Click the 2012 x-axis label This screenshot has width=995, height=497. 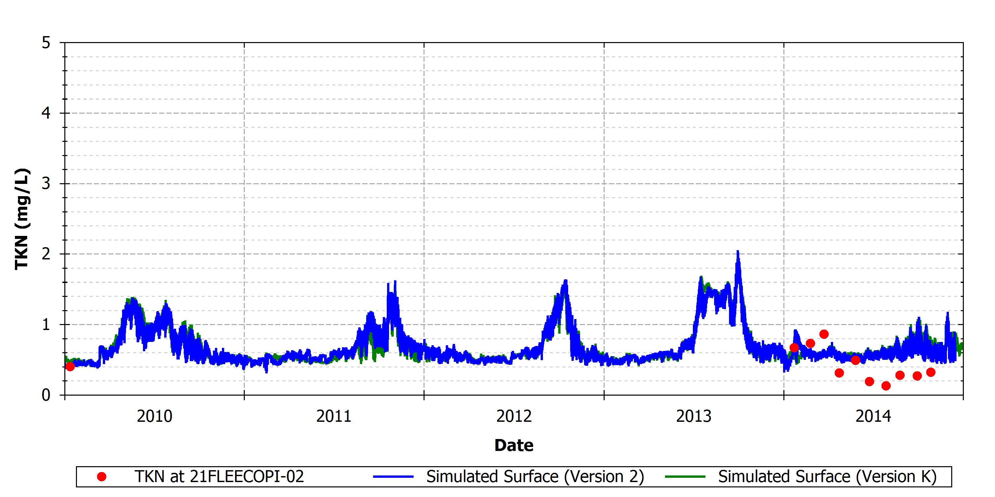[514, 416]
